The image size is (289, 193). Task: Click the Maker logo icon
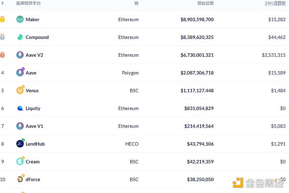20,20
